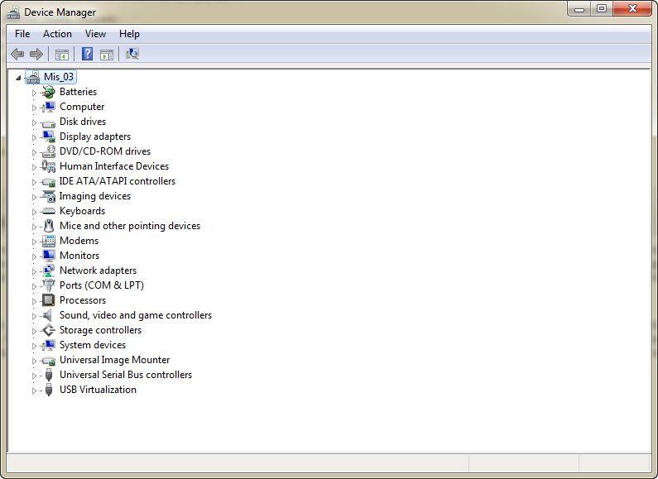Viewport: 658px width, 479px height.
Task: Select Universal Image Mounter label
Action: (114, 360)
